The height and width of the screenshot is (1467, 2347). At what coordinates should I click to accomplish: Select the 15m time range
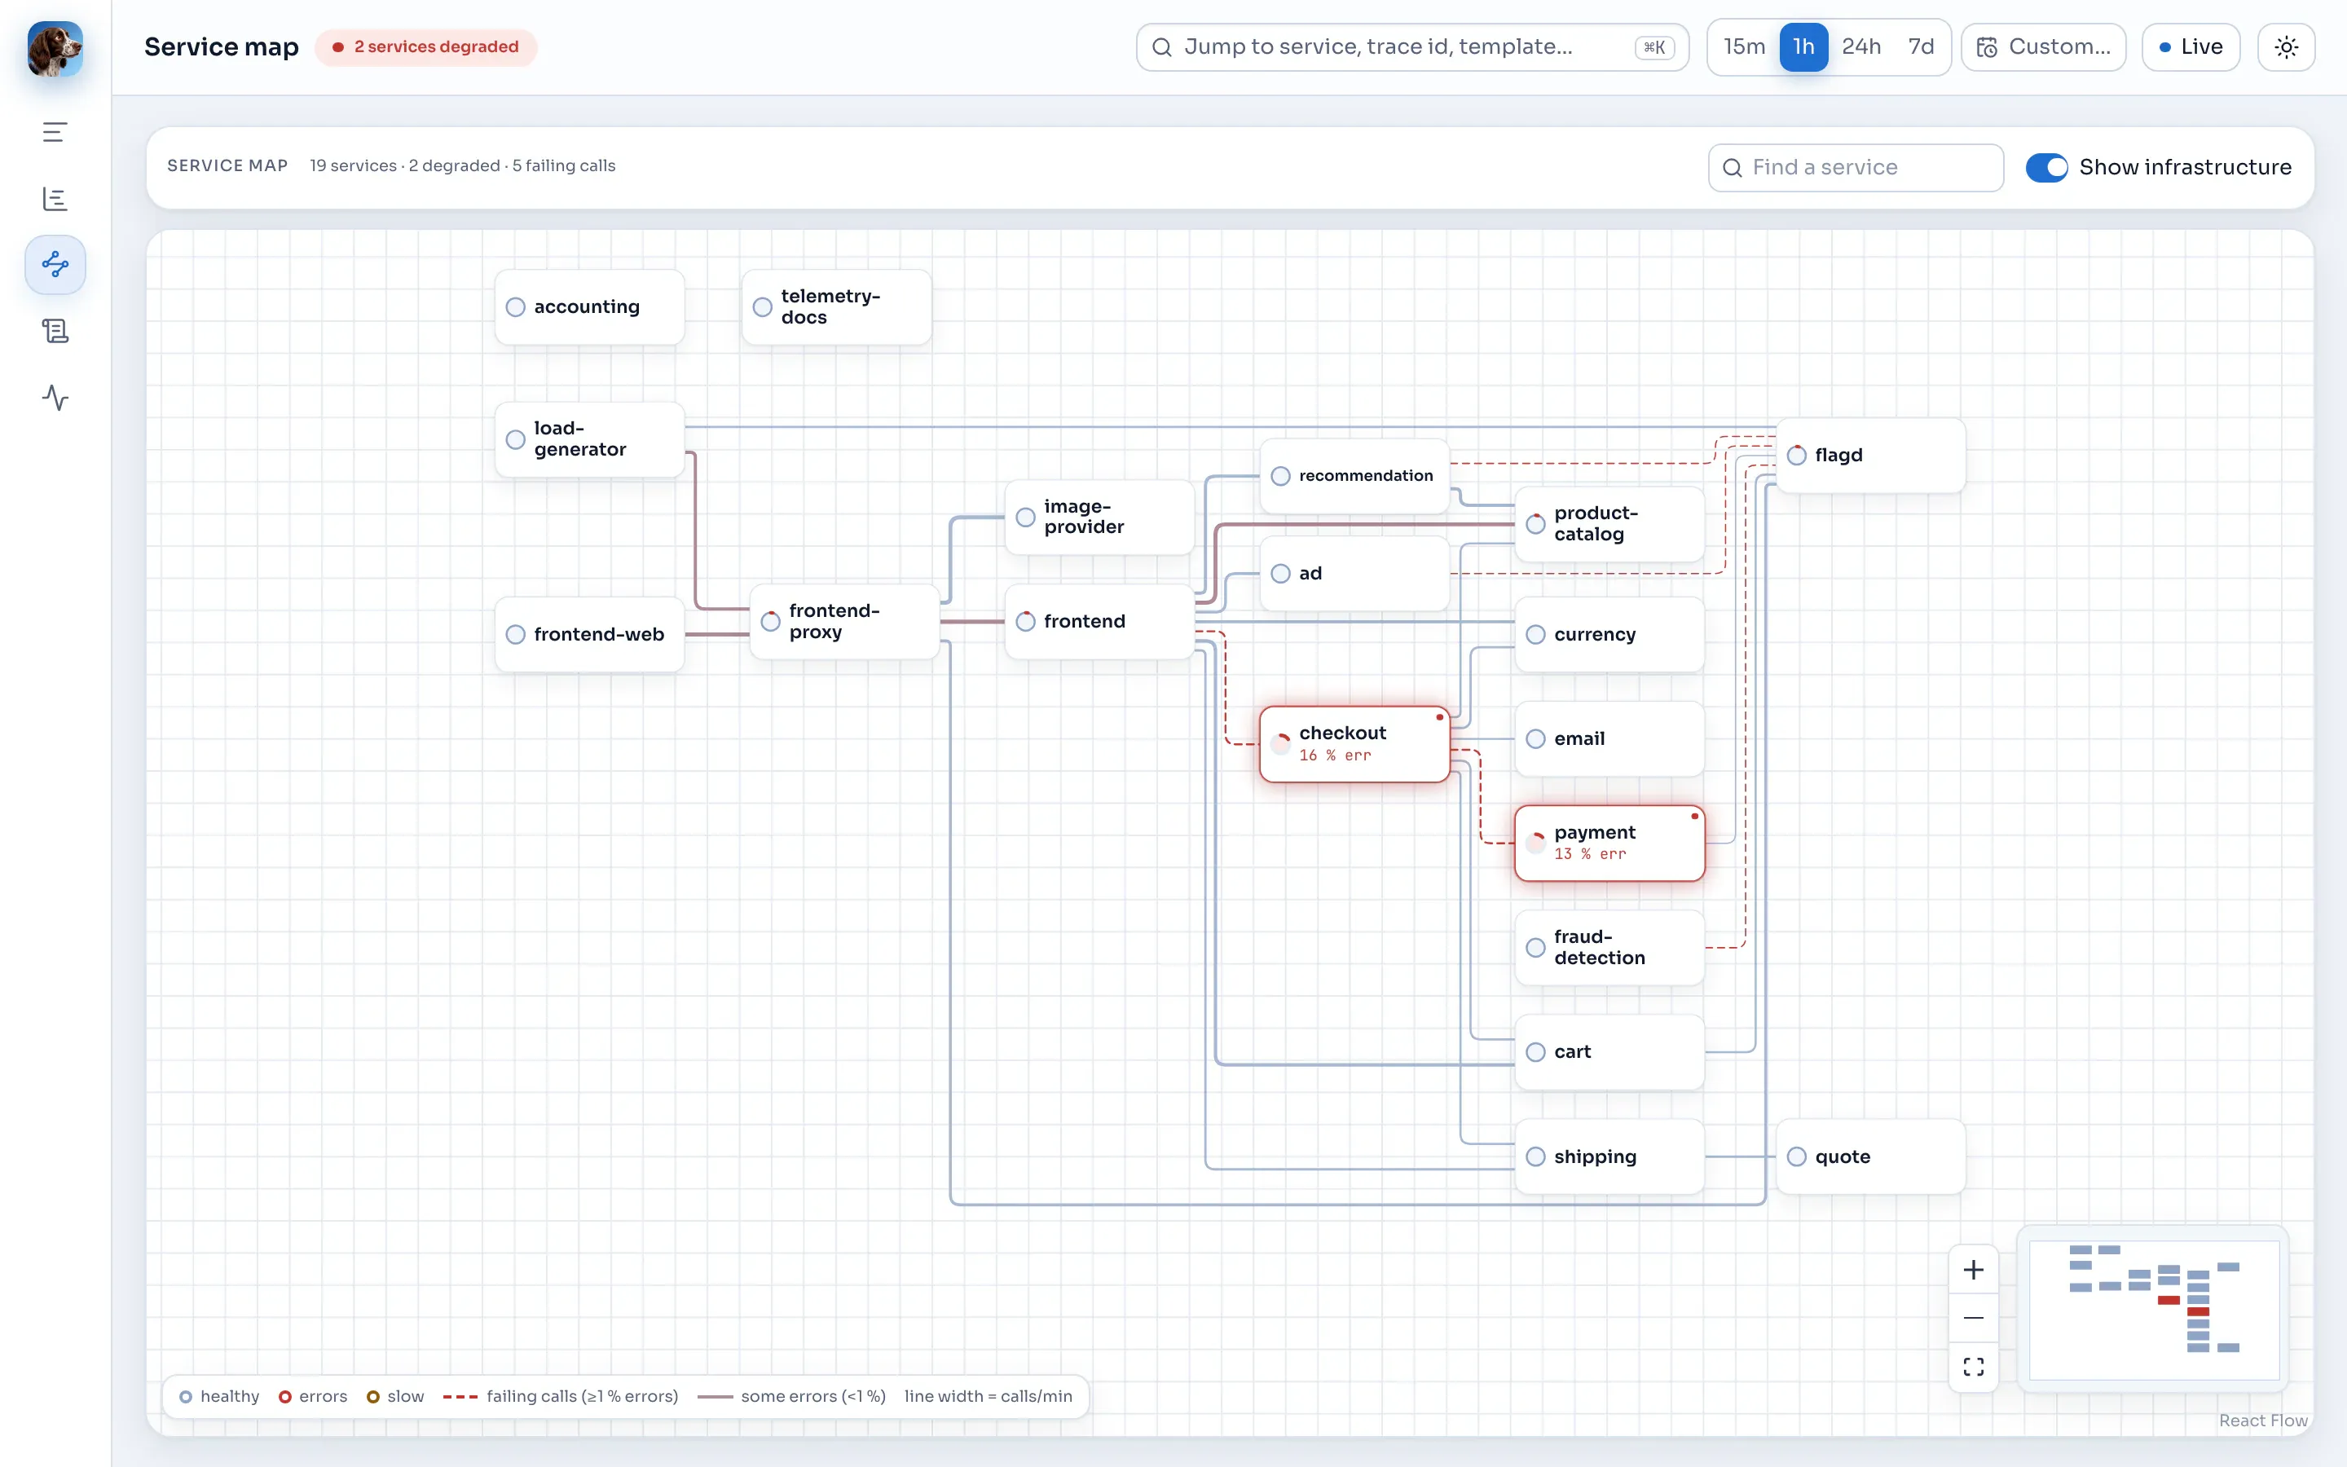1744,46
